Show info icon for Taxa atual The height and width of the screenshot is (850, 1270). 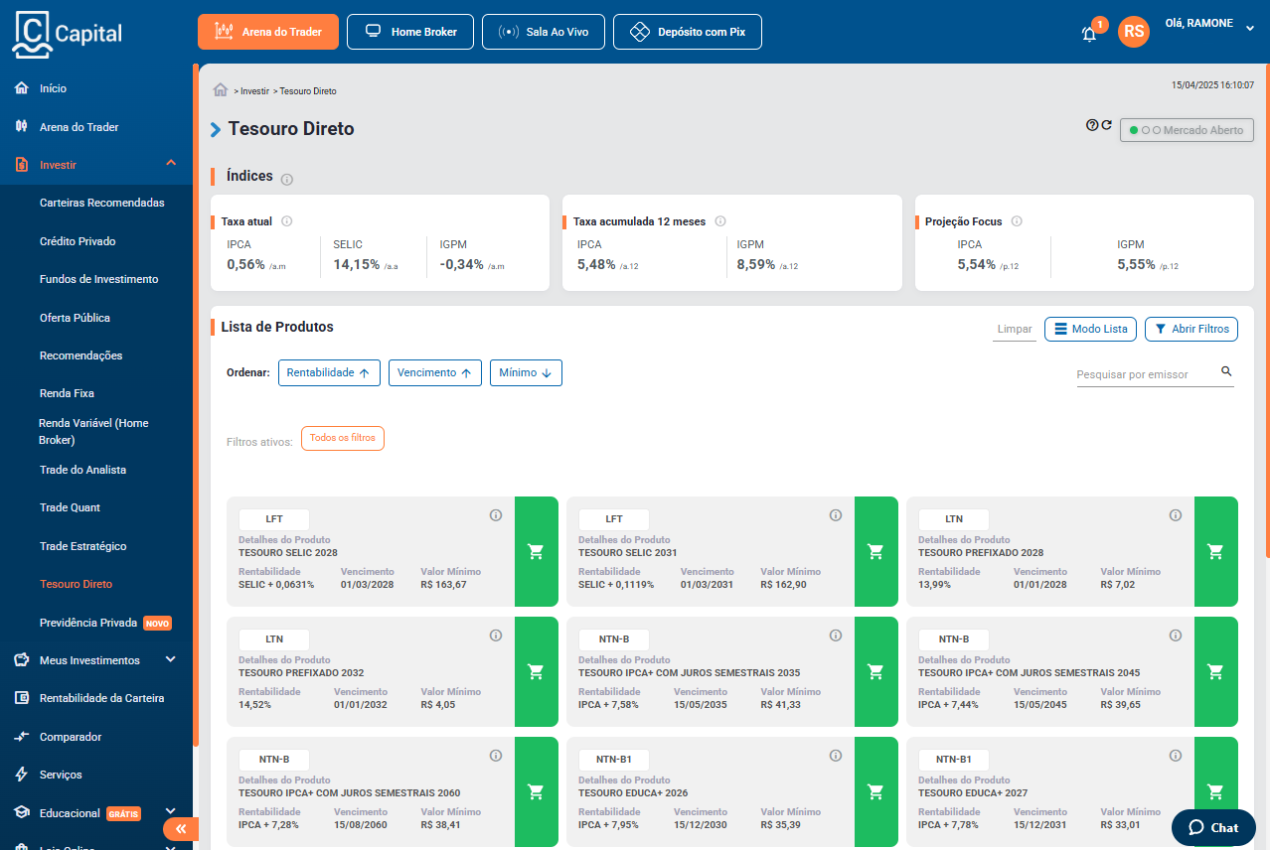[286, 221]
